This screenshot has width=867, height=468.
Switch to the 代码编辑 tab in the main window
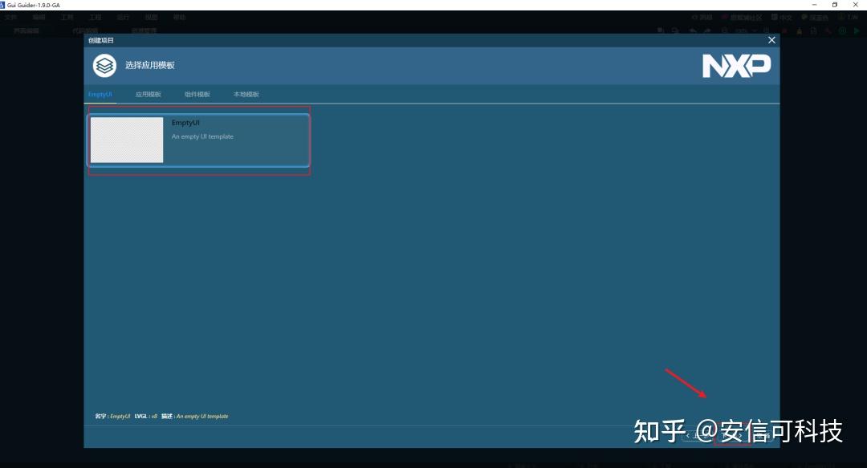click(x=85, y=31)
